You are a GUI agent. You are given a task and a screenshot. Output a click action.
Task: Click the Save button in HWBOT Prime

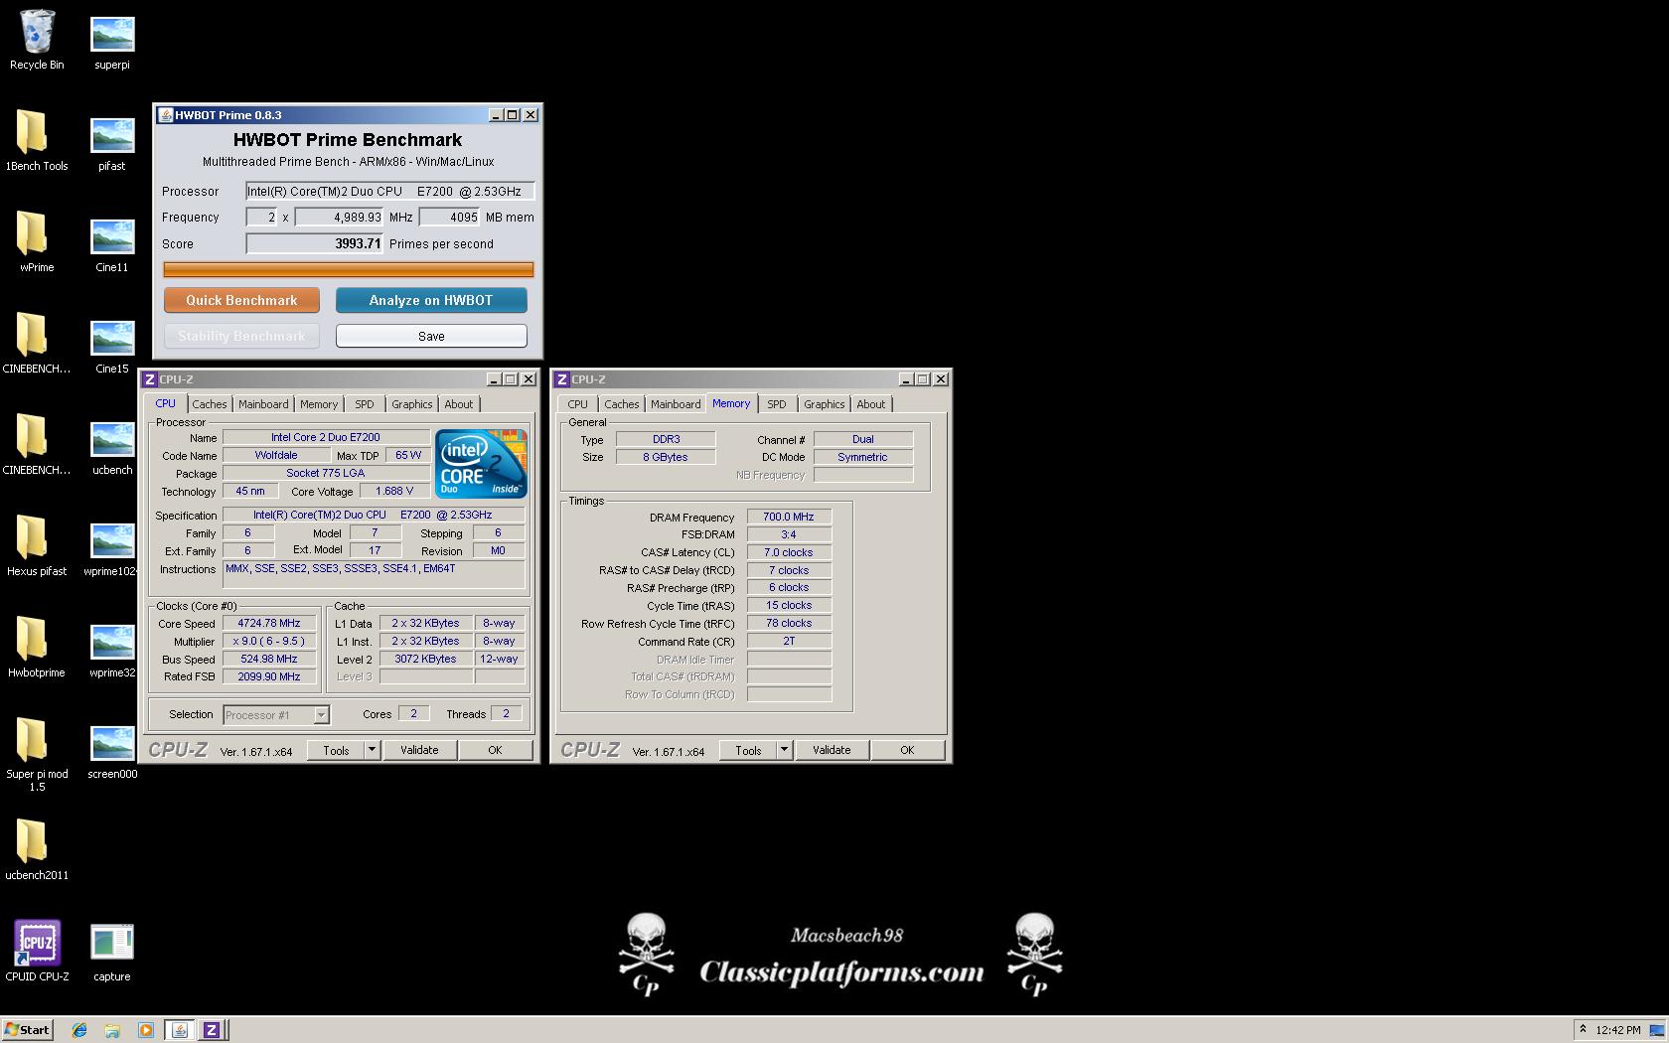(431, 336)
